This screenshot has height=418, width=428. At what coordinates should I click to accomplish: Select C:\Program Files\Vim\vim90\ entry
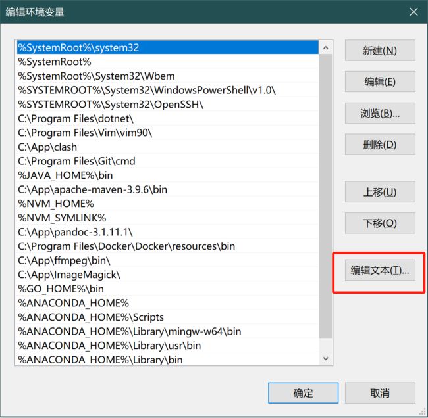167,133
